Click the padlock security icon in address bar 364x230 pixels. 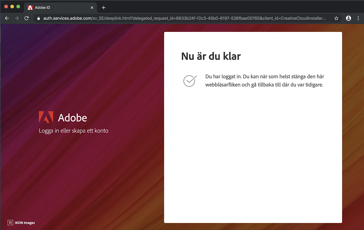click(x=38, y=18)
